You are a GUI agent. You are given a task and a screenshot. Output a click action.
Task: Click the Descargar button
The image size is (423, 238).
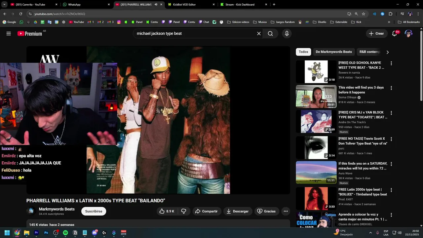[238, 211]
